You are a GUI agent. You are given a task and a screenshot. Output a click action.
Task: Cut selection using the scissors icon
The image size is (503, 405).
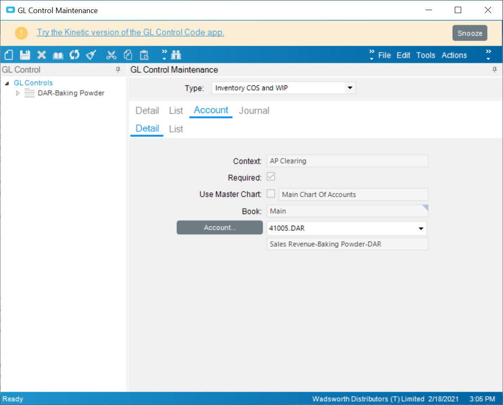pyautogui.click(x=111, y=55)
